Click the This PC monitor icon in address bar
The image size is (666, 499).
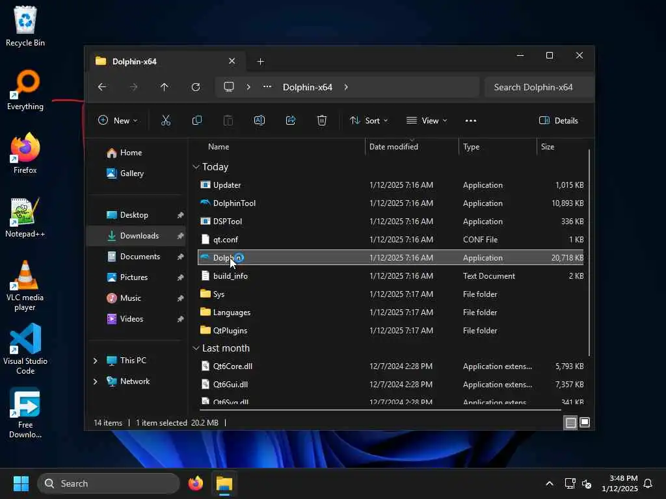point(229,87)
